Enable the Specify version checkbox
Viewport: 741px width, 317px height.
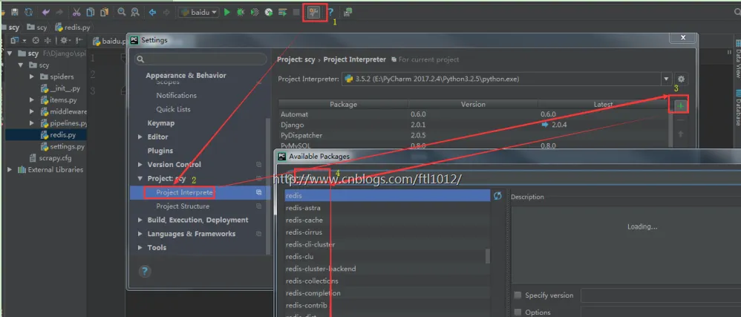[x=518, y=295]
